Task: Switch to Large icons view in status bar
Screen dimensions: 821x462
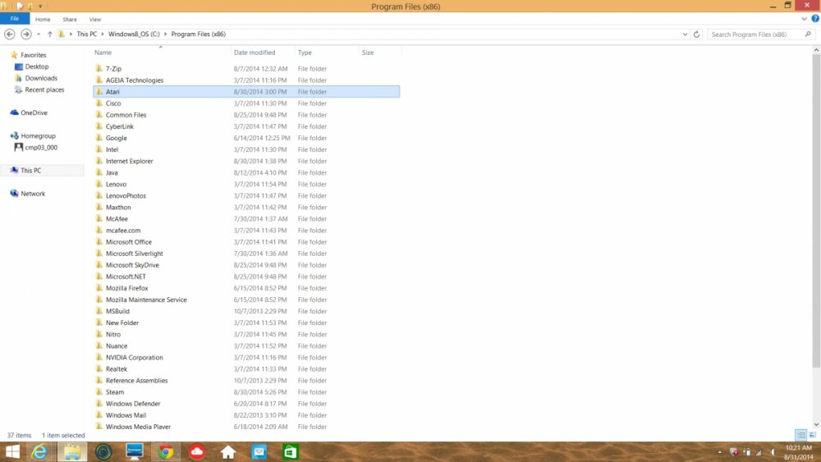Action: (x=812, y=435)
